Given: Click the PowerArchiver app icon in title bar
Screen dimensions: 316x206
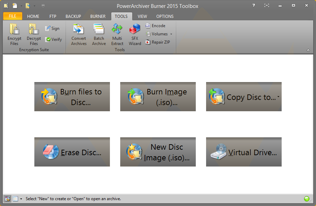Looking at the screenshot, I should coord(6,5).
